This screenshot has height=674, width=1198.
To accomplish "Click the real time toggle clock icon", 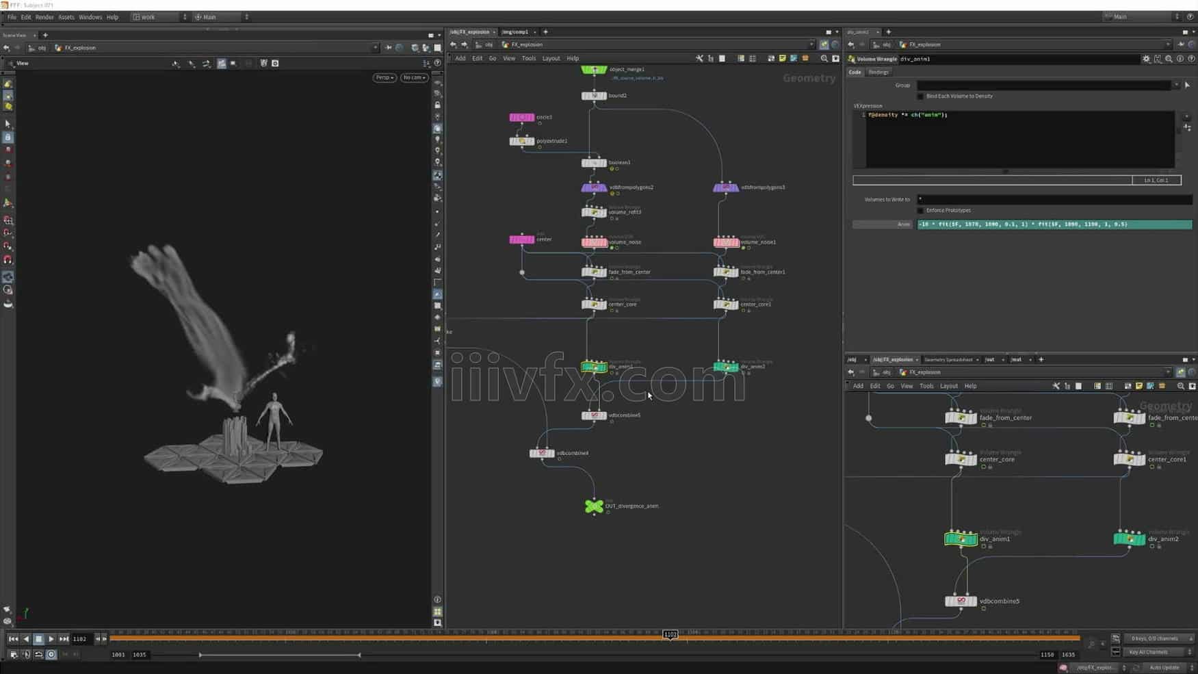I will pyautogui.click(x=51, y=654).
